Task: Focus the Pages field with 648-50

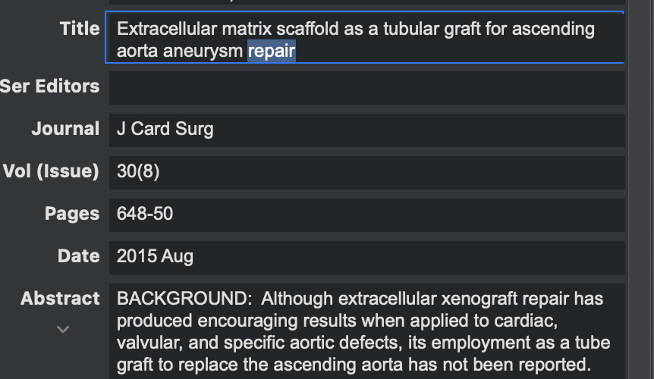Action: pos(367,215)
